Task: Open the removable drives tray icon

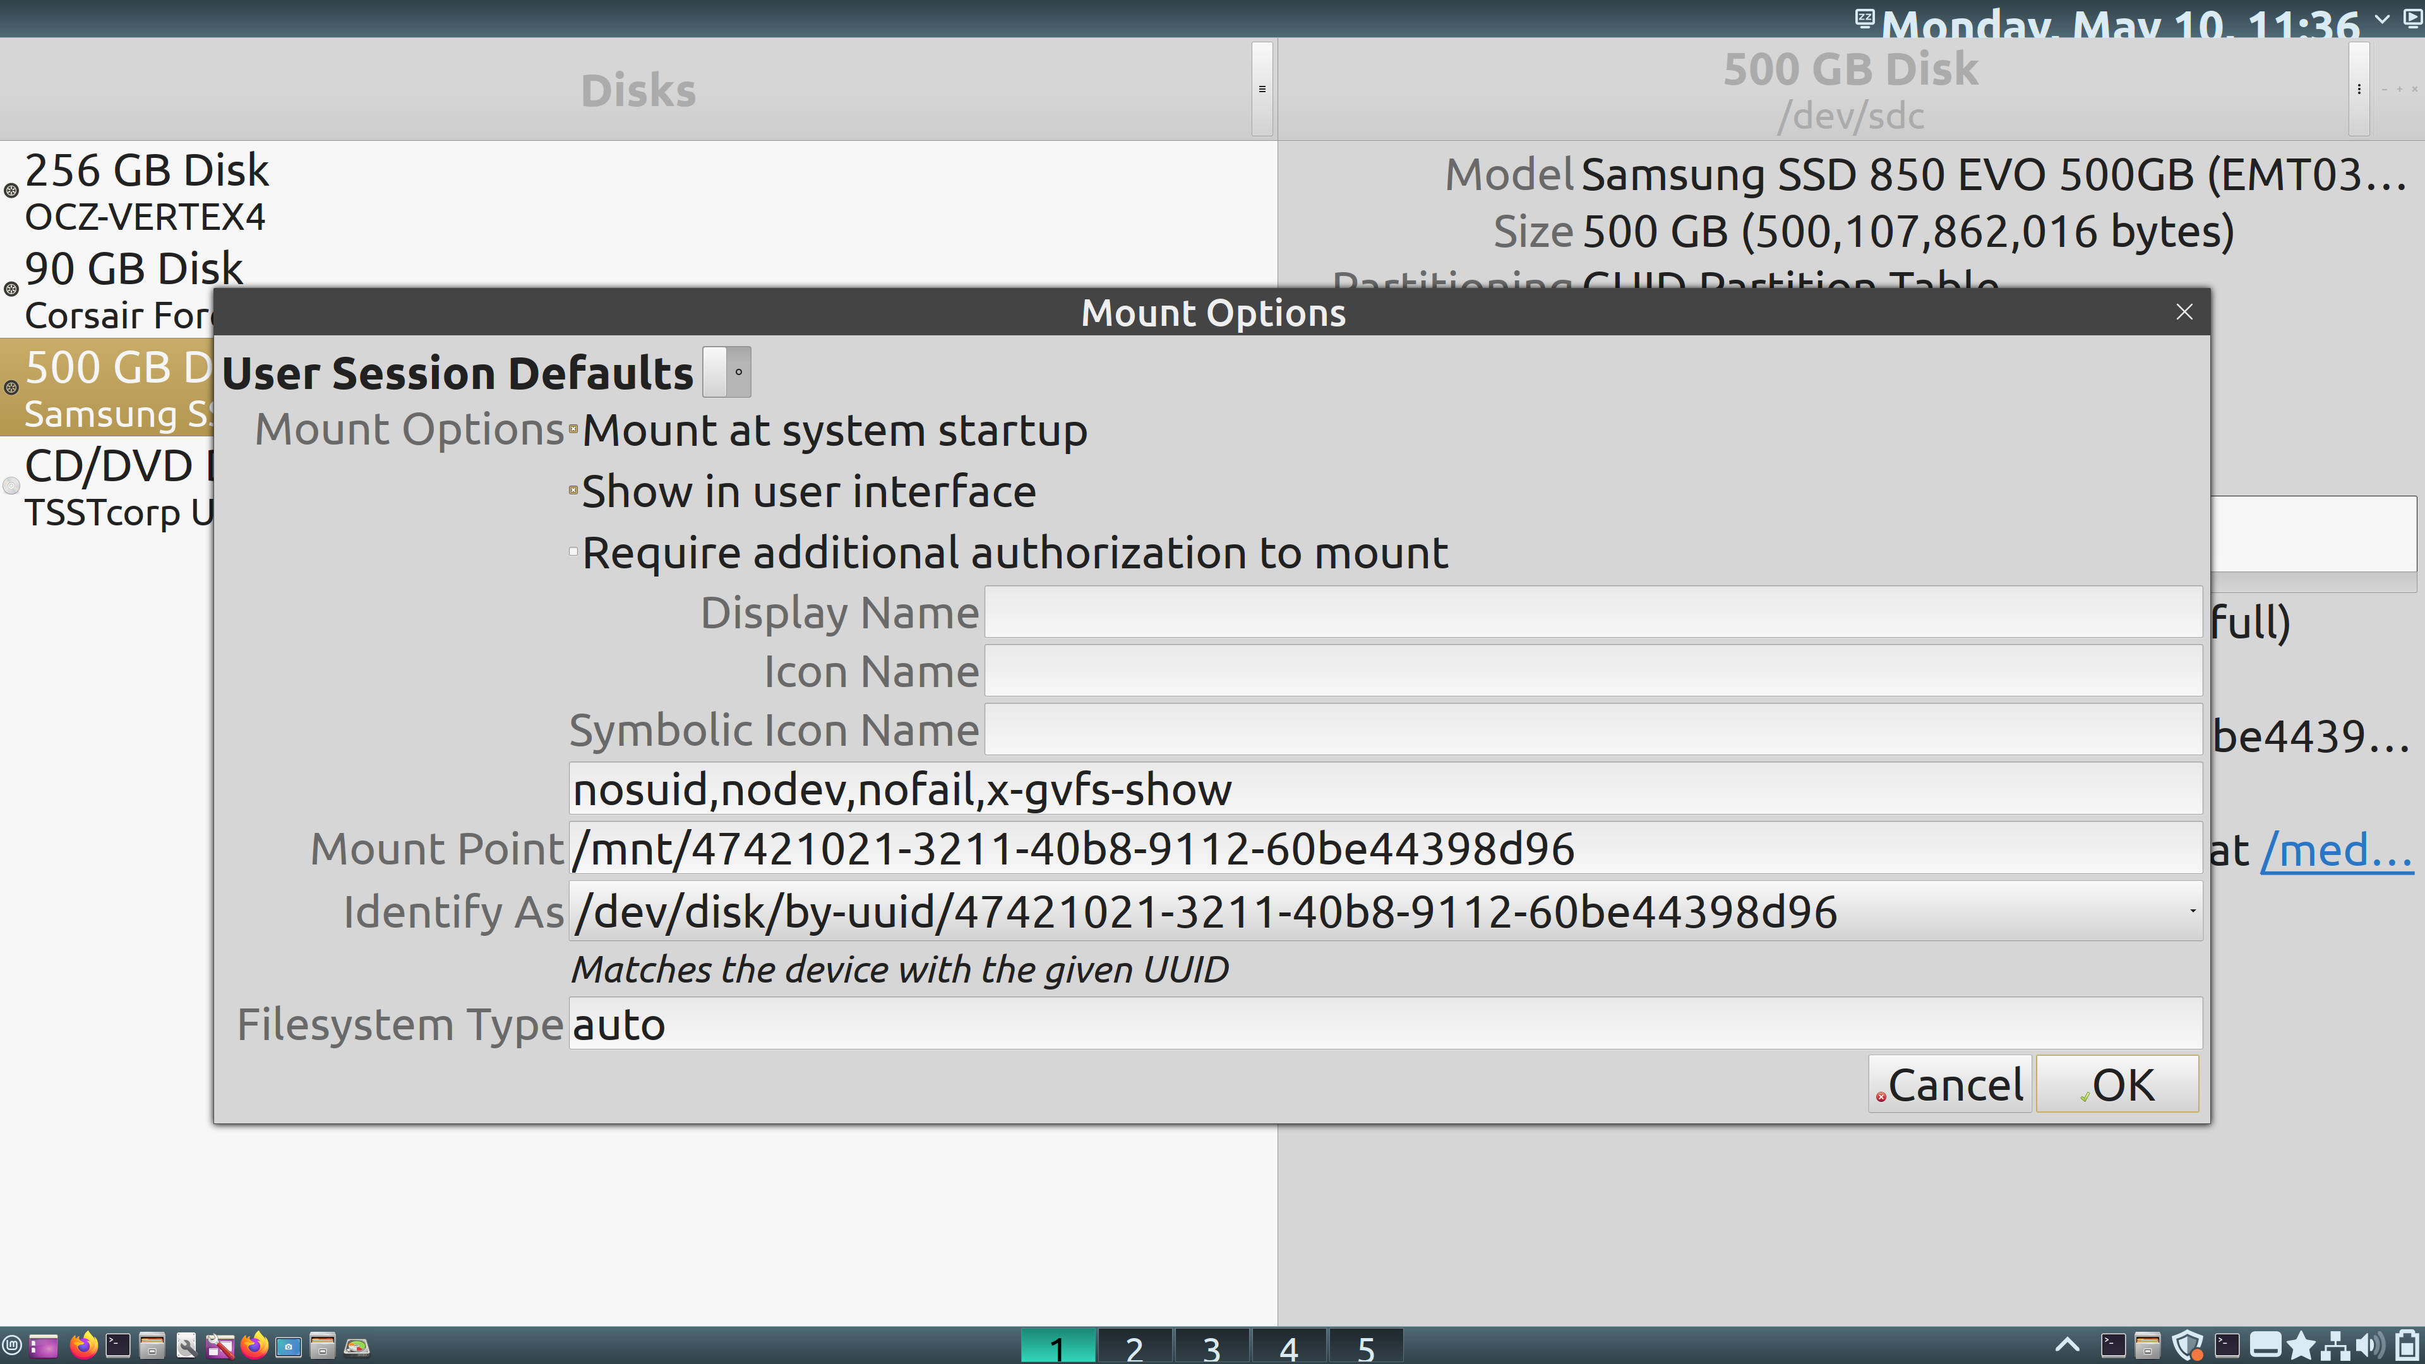Action: pyautogui.click(x=2266, y=1344)
